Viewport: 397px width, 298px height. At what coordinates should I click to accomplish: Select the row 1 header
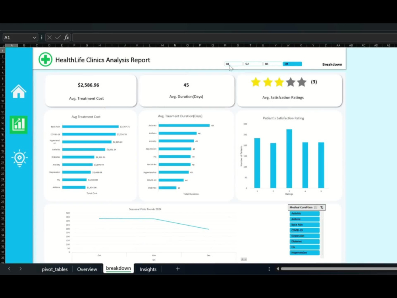pos(2,51)
